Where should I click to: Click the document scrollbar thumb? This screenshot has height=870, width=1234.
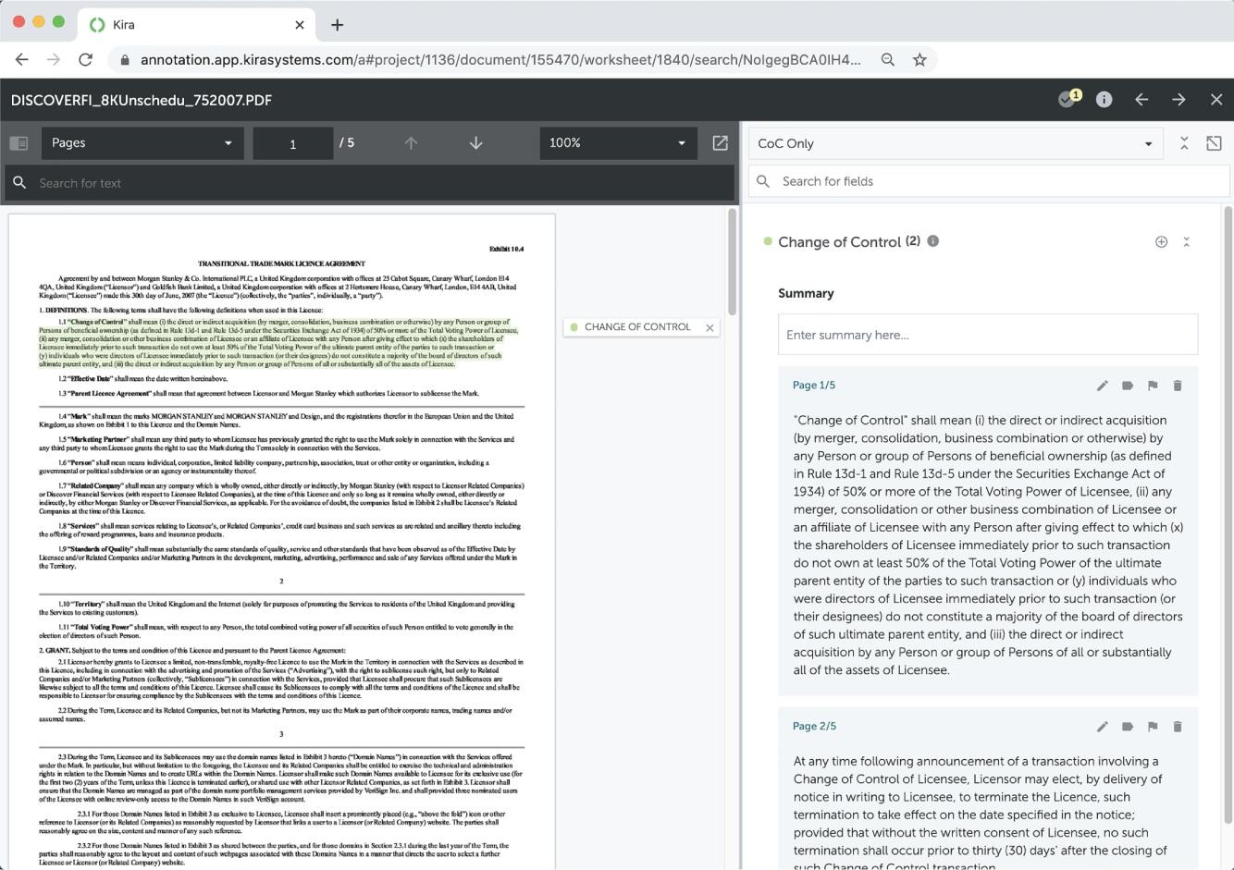tap(733, 262)
